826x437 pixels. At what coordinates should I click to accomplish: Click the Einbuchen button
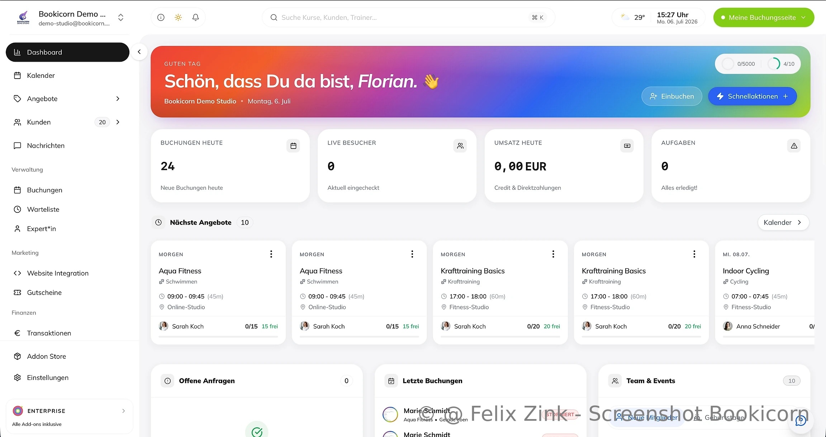pos(671,96)
